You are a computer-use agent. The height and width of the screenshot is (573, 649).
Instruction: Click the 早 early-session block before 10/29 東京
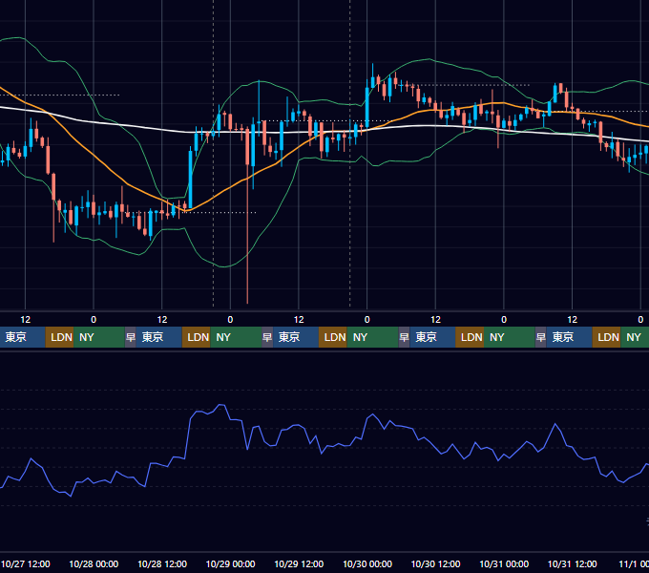tap(267, 337)
